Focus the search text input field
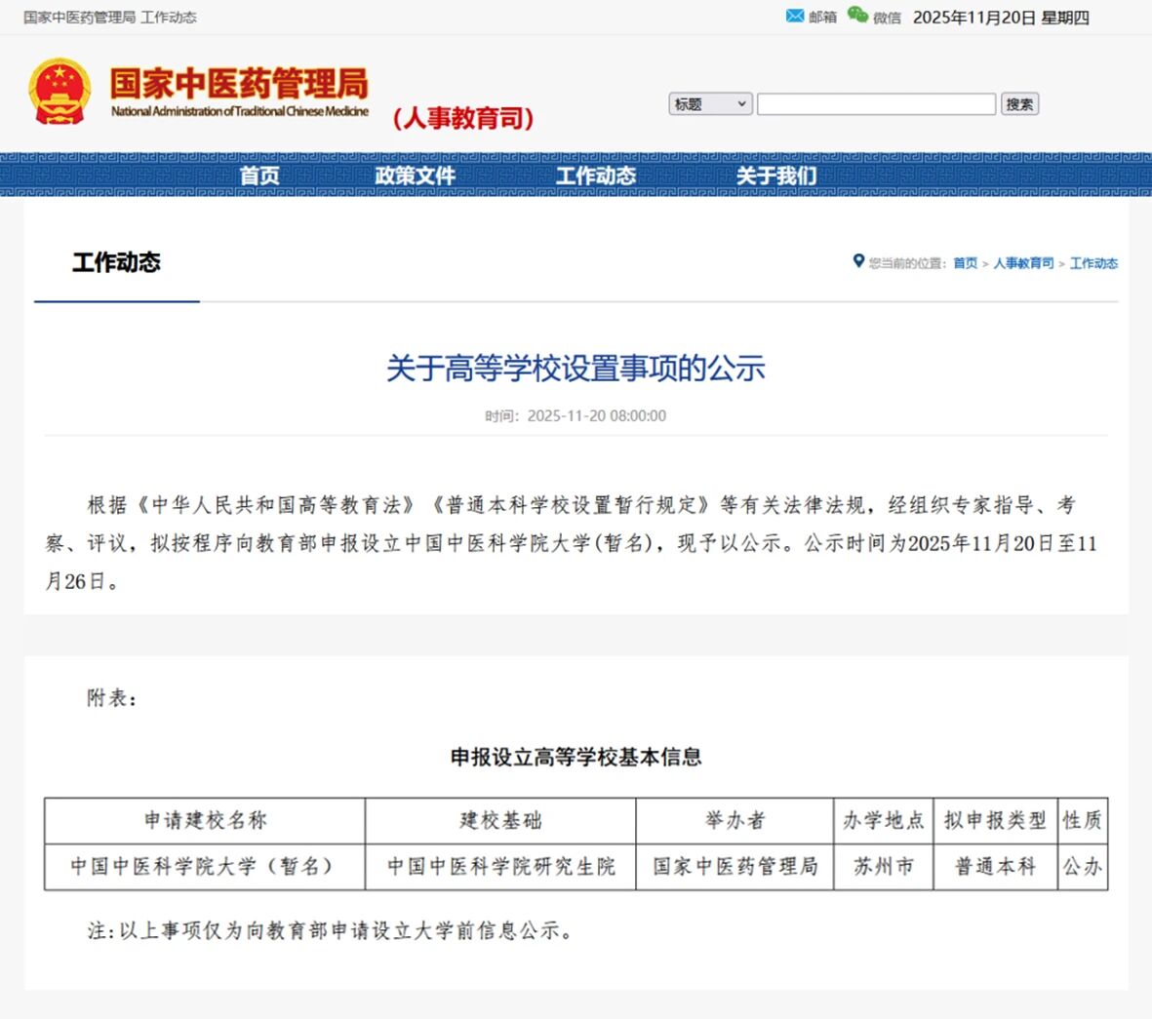The height and width of the screenshot is (1019, 1152). tap(876, 104)
